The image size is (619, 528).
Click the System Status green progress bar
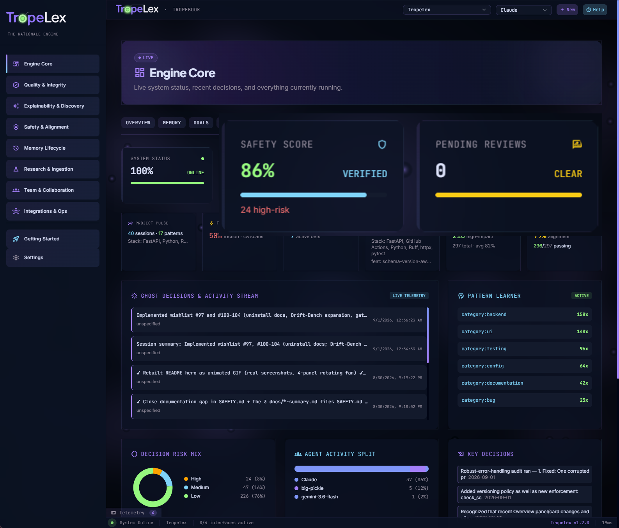[x=167, y=183]
